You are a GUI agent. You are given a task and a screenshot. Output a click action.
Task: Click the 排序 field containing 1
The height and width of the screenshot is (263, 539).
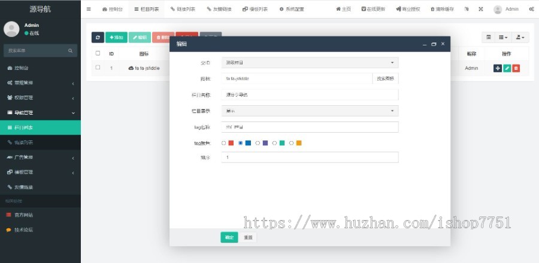[310, 157]
